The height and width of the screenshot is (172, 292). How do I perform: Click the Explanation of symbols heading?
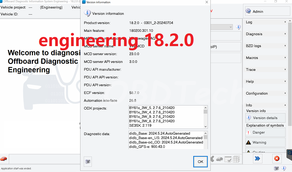(x=265, y=125)
